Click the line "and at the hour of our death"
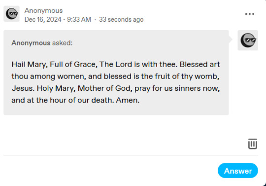 (x=75, y=100)
